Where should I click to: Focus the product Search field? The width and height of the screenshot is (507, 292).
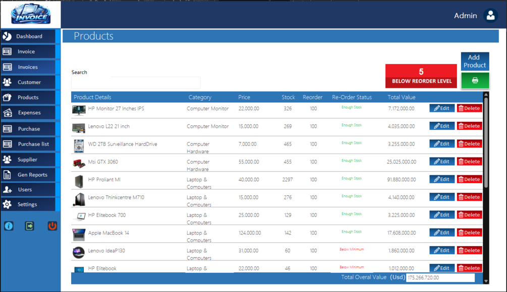136,83
